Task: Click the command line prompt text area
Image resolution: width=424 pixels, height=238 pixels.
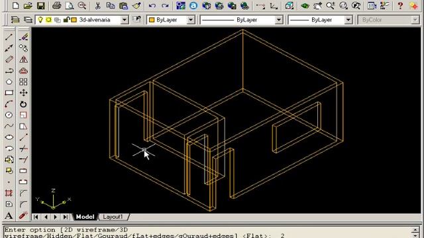Action: tap(207, 232)
